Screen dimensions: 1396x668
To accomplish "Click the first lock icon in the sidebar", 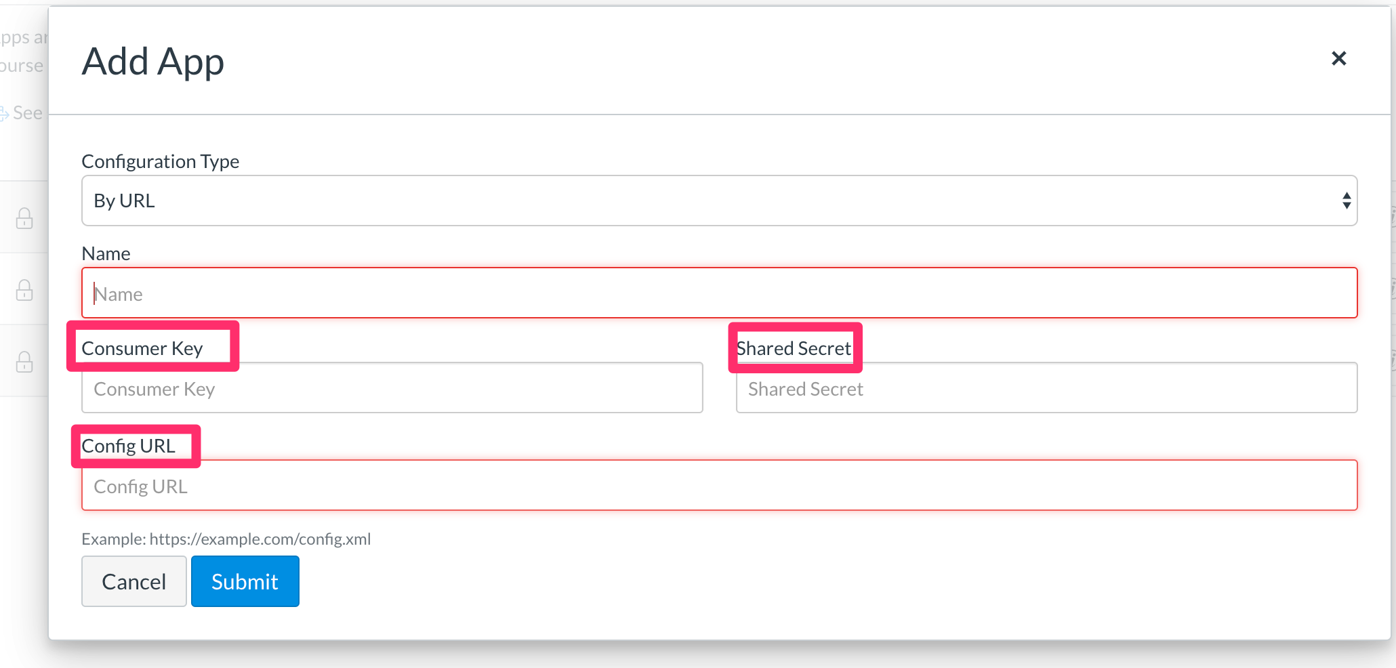I will 24,218.
